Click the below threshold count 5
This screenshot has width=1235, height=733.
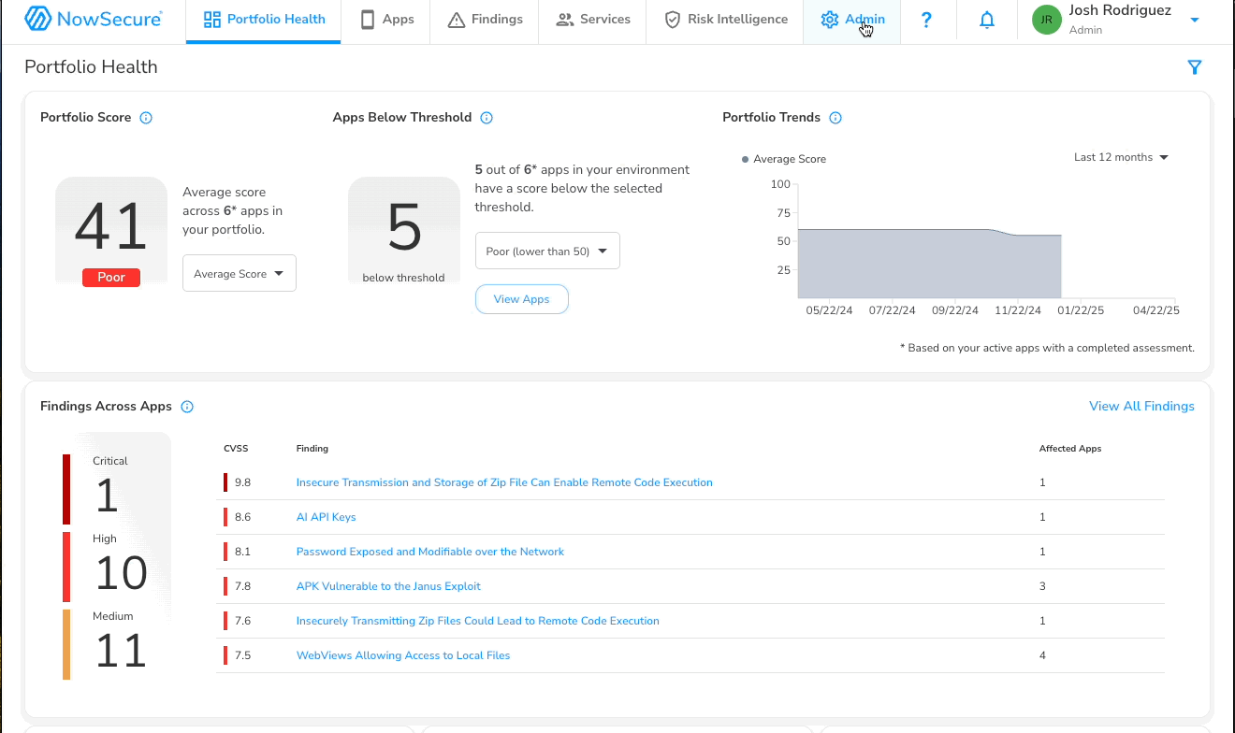404,227
